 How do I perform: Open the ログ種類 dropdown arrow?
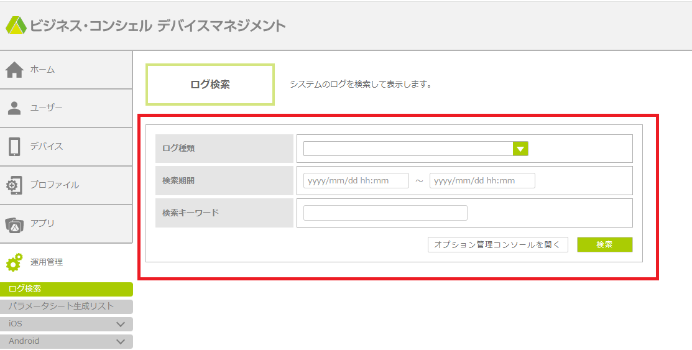pos(520,149)
